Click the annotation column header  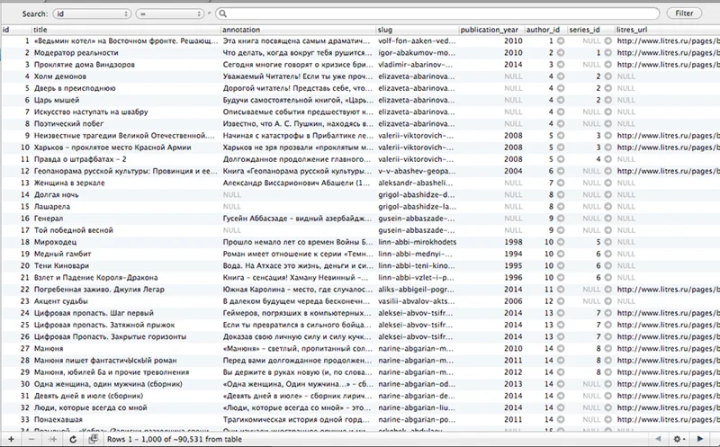click(x=298, y=30)
